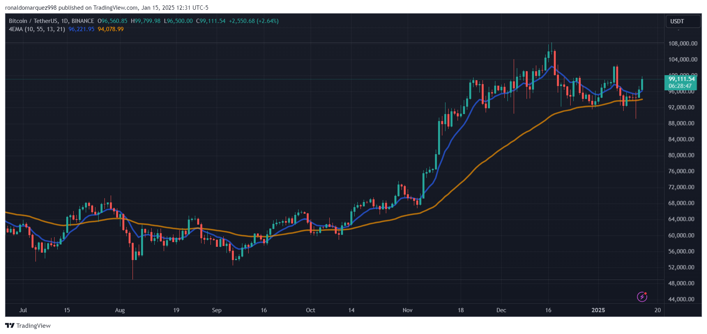Click the Aug label on the time axis
The height and width of the screenshot is (334, 707).
click(120, 310)
